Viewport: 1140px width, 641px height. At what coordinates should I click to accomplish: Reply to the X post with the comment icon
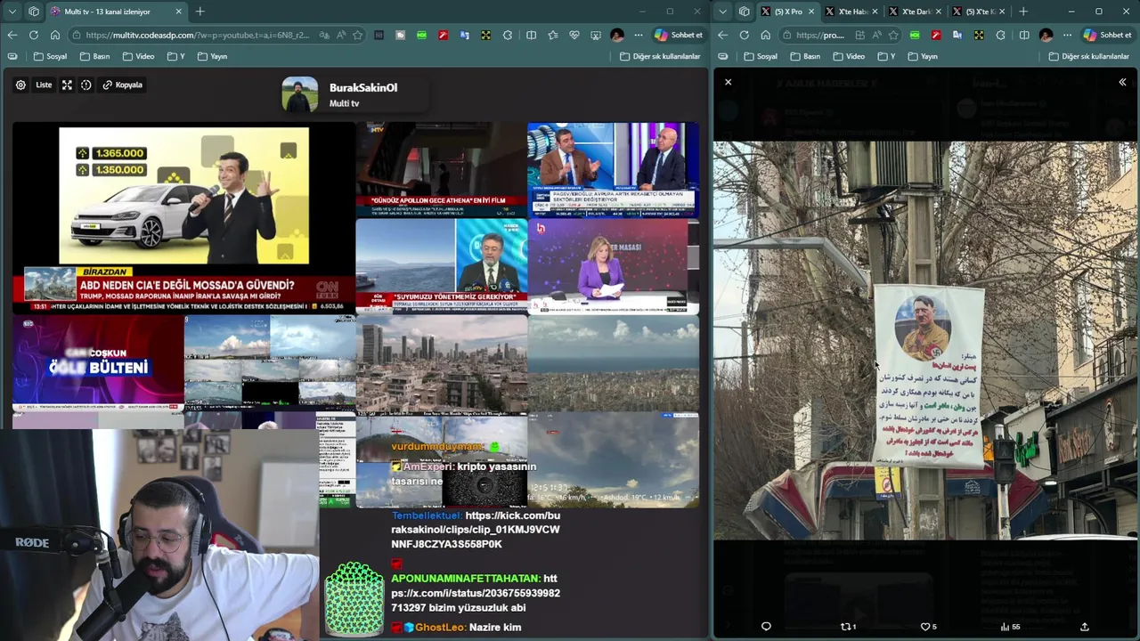766,627
